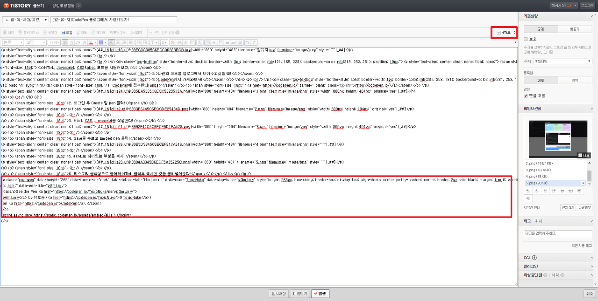Align text to the left
Image resolution: width=598 pixels, height=301 pixels.
pos(111,42)
